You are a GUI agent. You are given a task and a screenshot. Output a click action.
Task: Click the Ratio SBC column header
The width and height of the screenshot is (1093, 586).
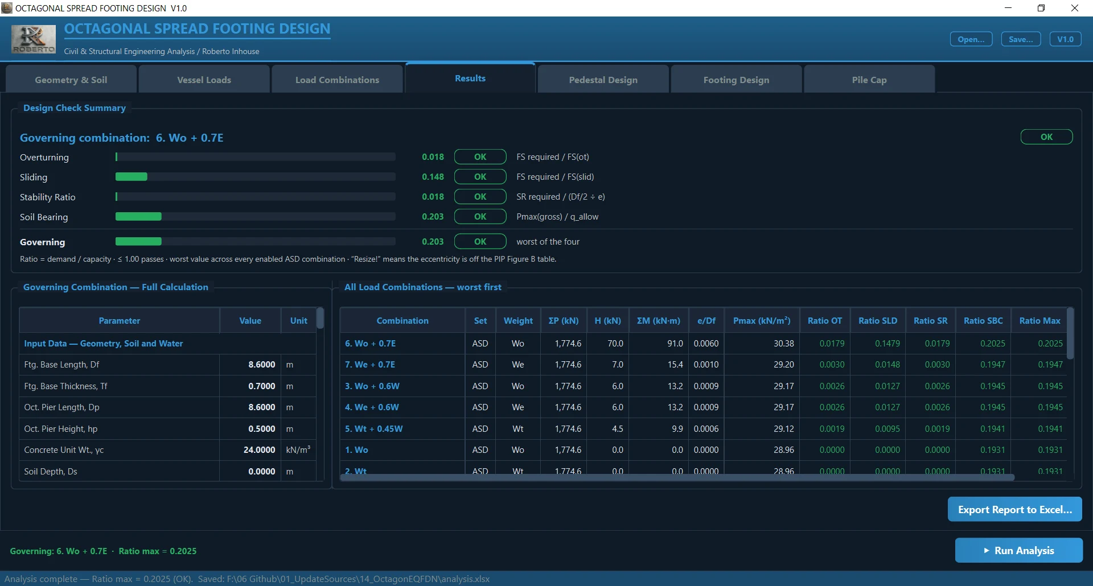[x=983, y=320]
